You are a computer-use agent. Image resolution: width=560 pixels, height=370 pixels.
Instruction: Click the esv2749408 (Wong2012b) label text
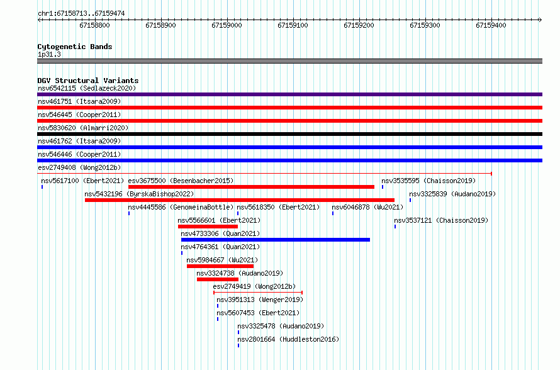tap(79, 167)
